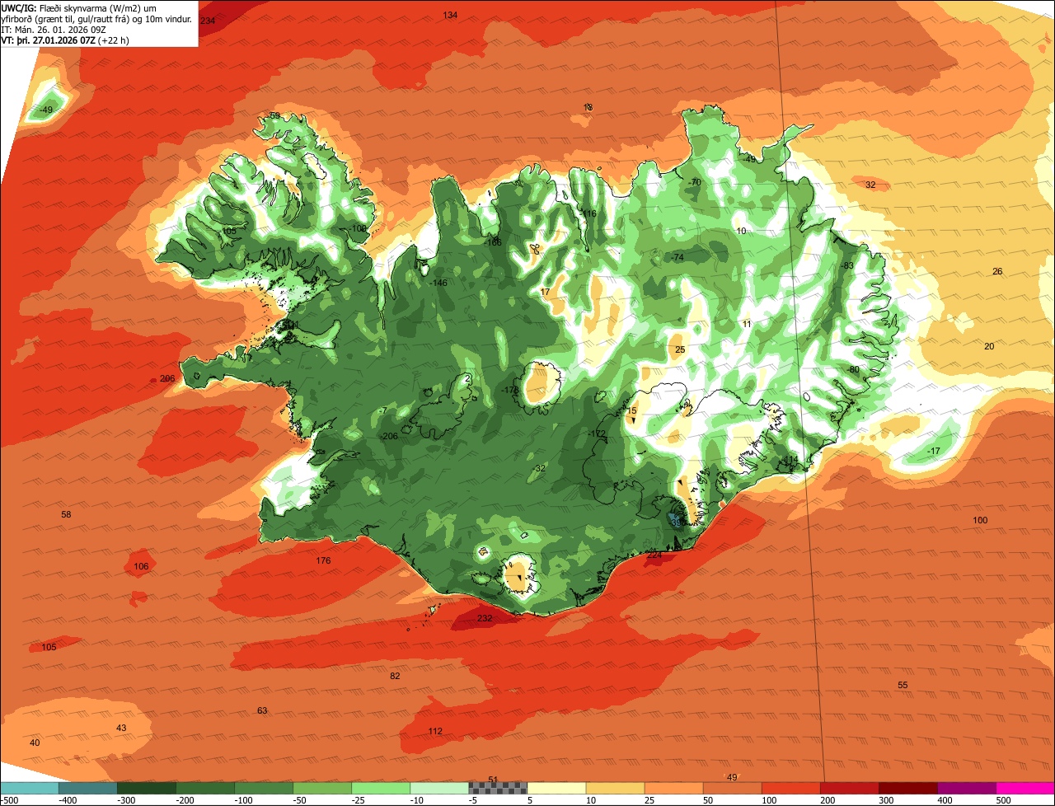
Task: Click the map value '26'
Action: pos(997,272)
